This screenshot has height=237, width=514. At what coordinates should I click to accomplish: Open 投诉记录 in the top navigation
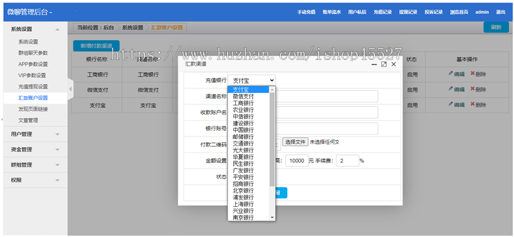click(x=434, y=12)
